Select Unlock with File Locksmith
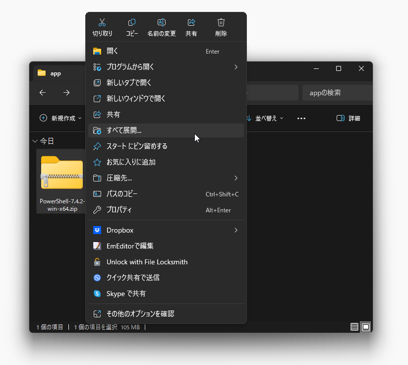408x365 pixels. point(166,262)
